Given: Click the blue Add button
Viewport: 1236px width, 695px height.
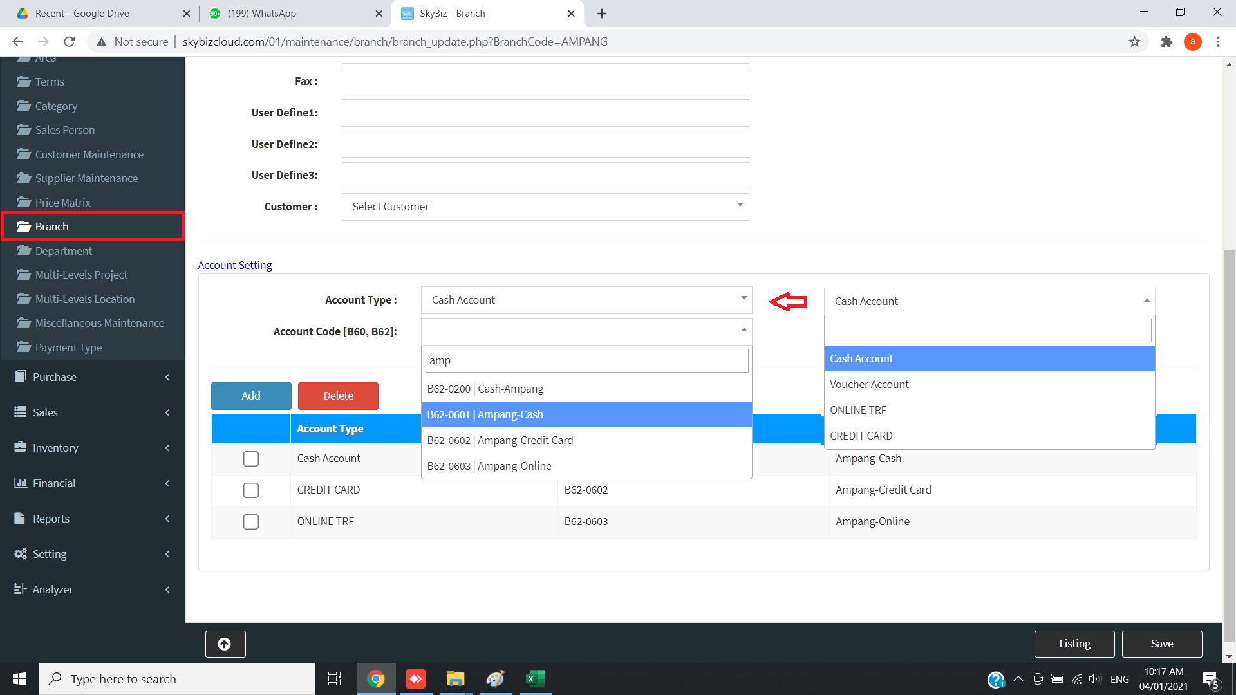Looking at the screenshot, I should pos(251,396).
